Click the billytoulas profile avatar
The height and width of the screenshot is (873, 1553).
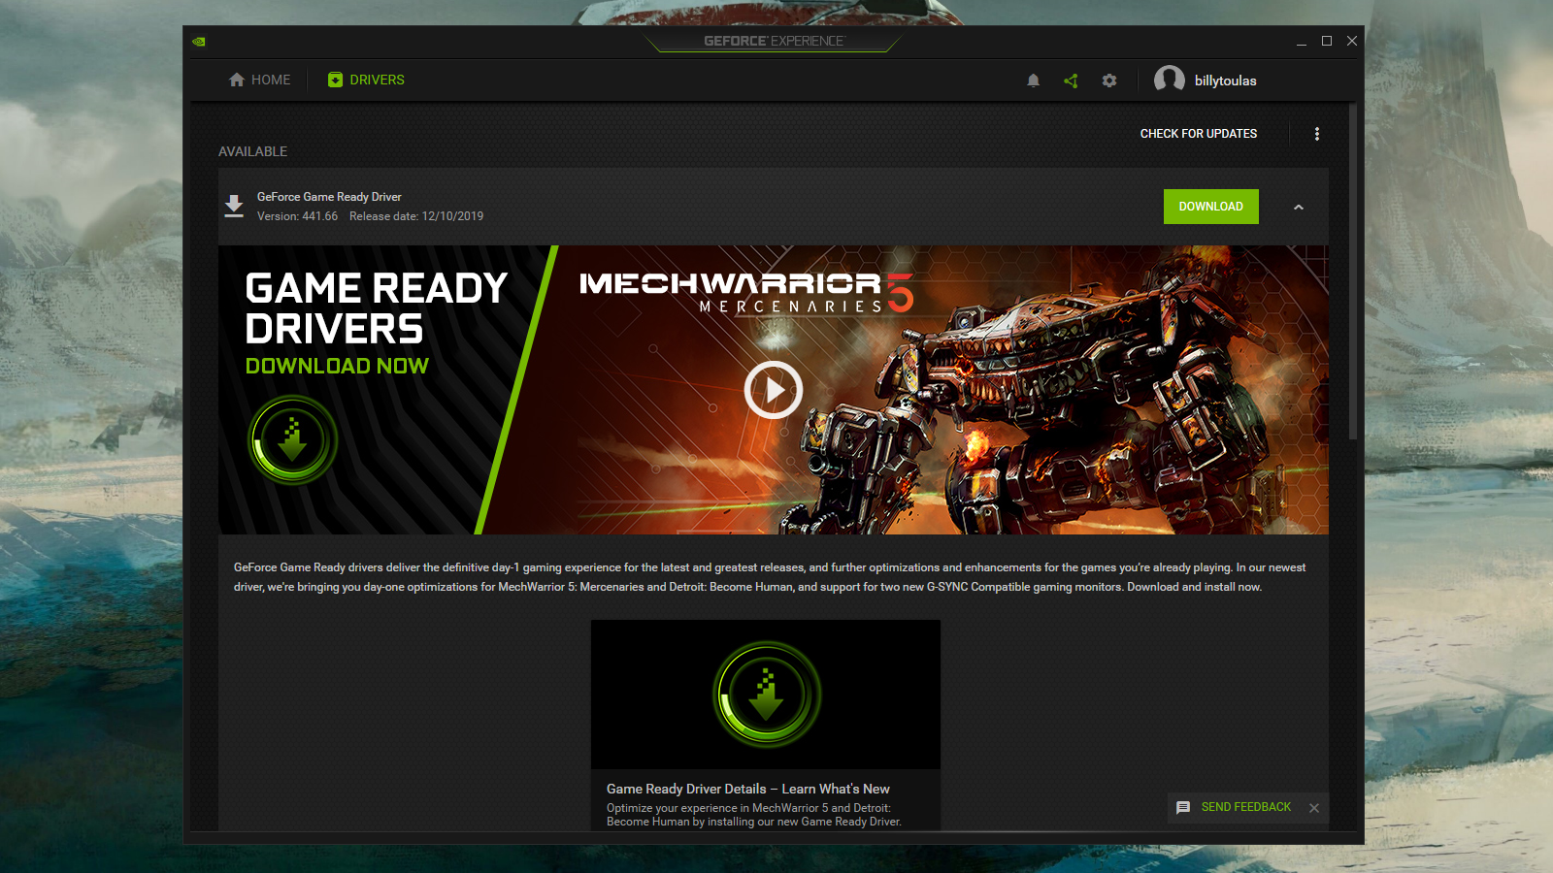1169,80
